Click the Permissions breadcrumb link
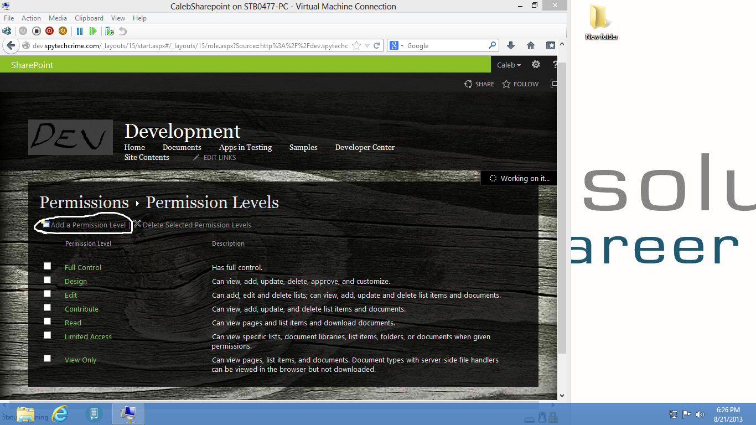Viewport: 756px width, 425px height. point(84,203)
